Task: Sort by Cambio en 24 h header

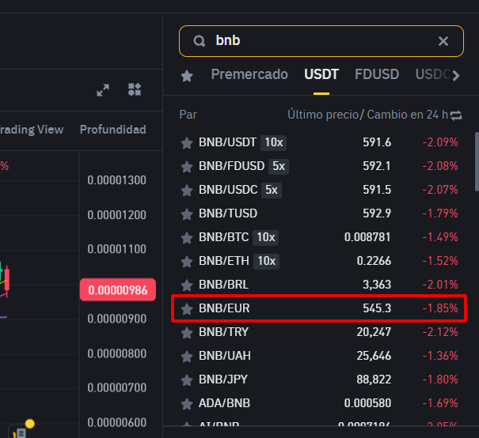Action: coord(407,115)
